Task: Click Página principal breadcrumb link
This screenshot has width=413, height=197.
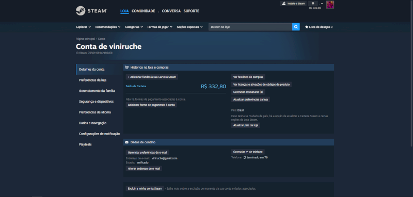Action: [x=85, y=39]
